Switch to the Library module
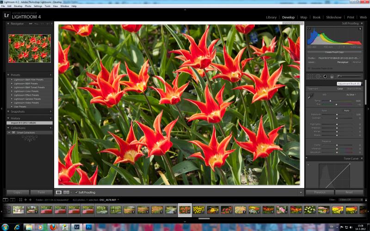 271,17
